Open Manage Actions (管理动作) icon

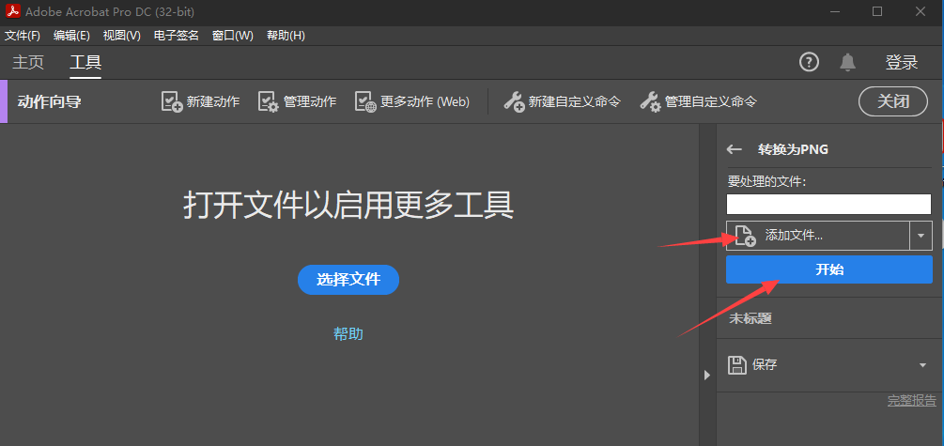click(269, 101)
